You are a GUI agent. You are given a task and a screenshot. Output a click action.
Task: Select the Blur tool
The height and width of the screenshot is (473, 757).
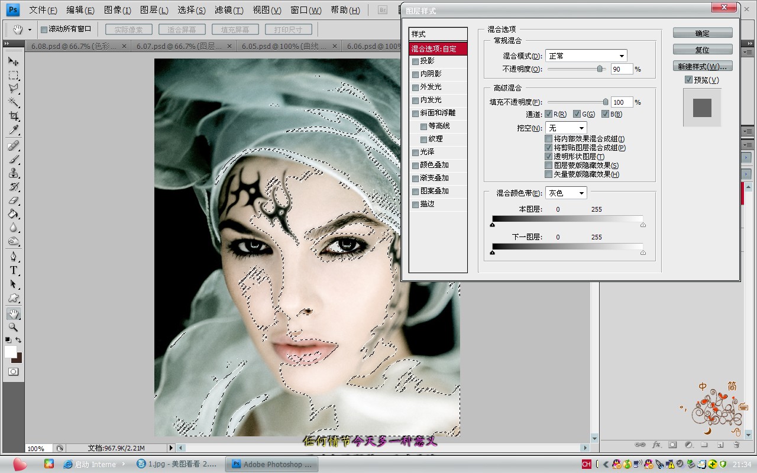(x=13, y=228)
